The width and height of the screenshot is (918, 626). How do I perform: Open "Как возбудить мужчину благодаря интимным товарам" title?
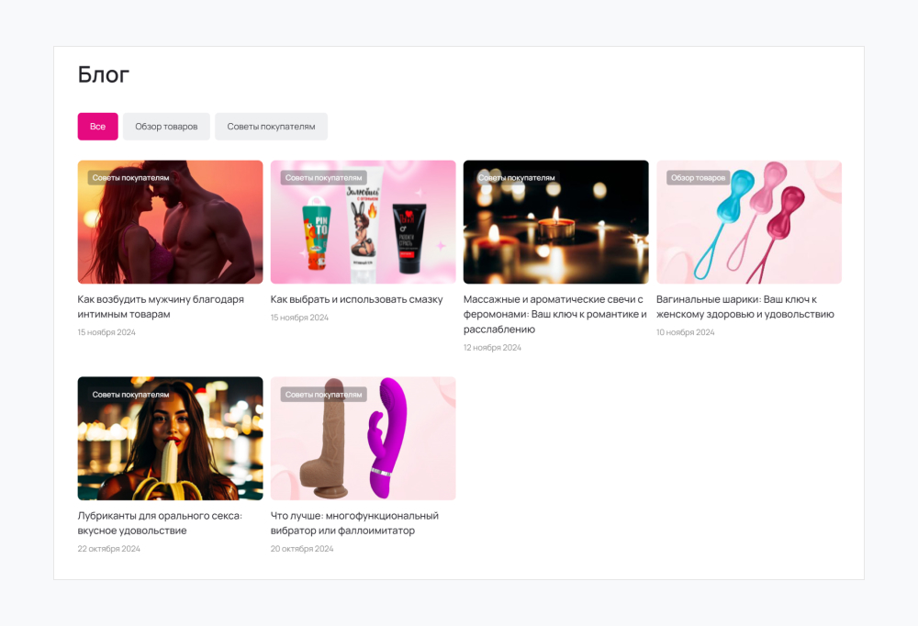click(x=161, y=307)
